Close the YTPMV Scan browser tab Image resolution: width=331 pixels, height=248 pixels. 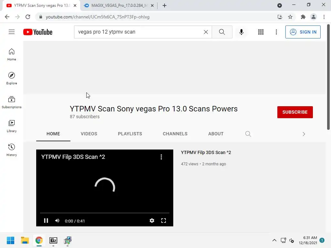[x=75, y=5]
